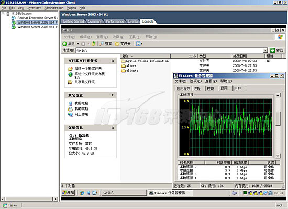288x209 pixels.
Task: Click the 我的文档 documents icon
Action: (70, 109)
